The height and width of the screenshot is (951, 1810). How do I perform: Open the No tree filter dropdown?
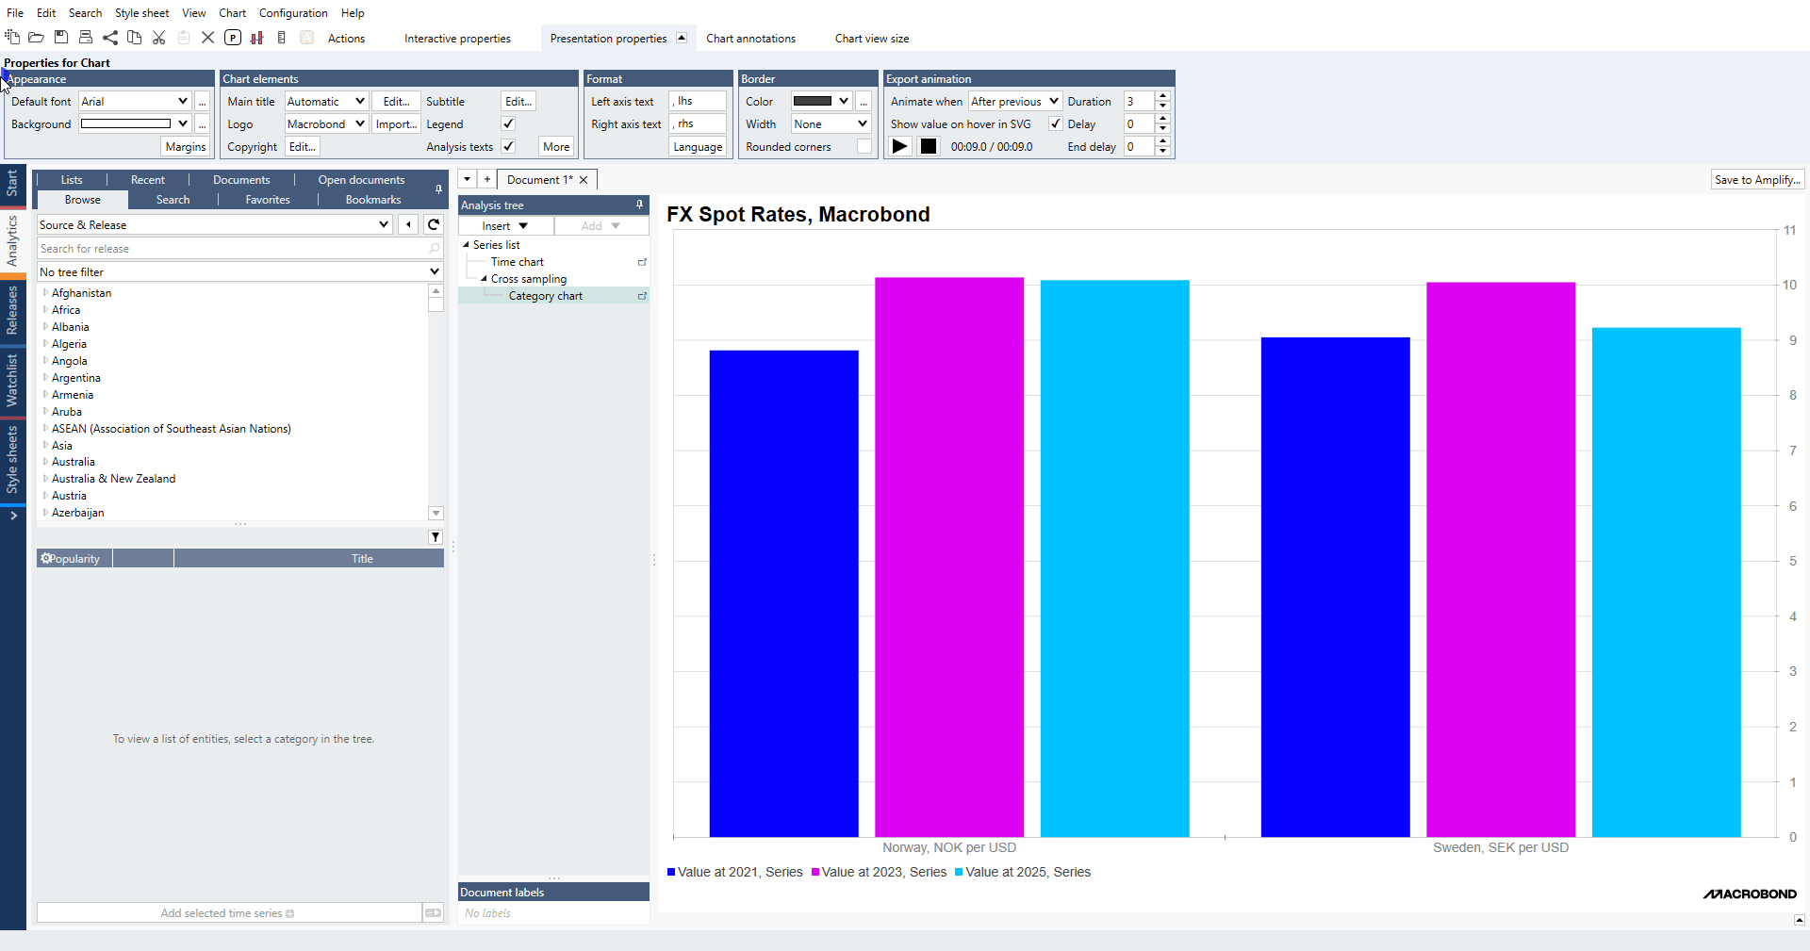(434, 271)
